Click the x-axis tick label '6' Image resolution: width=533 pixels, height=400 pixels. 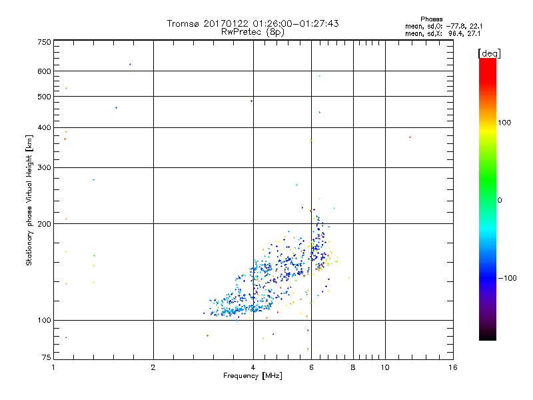311,367
